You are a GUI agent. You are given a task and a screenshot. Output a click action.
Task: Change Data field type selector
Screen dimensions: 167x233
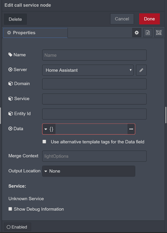49,129
